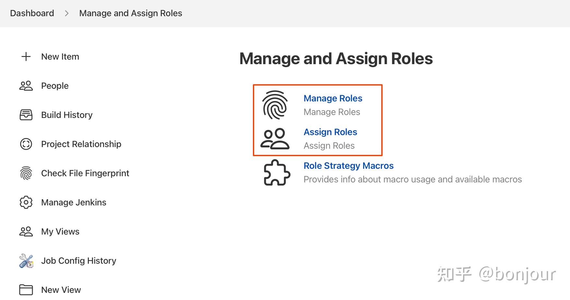Go to Dashboard via breadcrumb
The width and height of the screenshot is (570, 300).
click(32, 13)
